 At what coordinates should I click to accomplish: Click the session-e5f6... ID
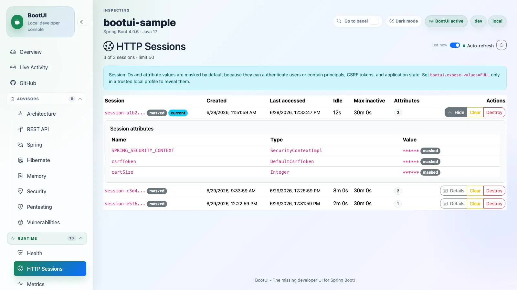[125, 204]
